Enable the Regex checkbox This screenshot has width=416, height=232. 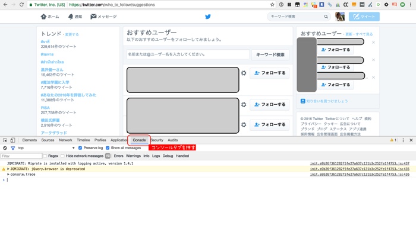[x=45, y=156]
